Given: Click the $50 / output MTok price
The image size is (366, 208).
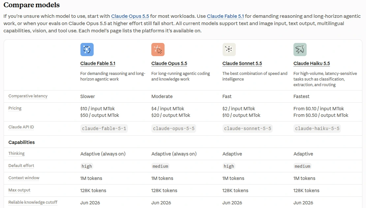Looking at the screenshot, I should click(100, 115).
